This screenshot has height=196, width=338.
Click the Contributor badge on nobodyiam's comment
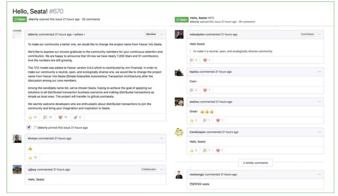point(308,34)
